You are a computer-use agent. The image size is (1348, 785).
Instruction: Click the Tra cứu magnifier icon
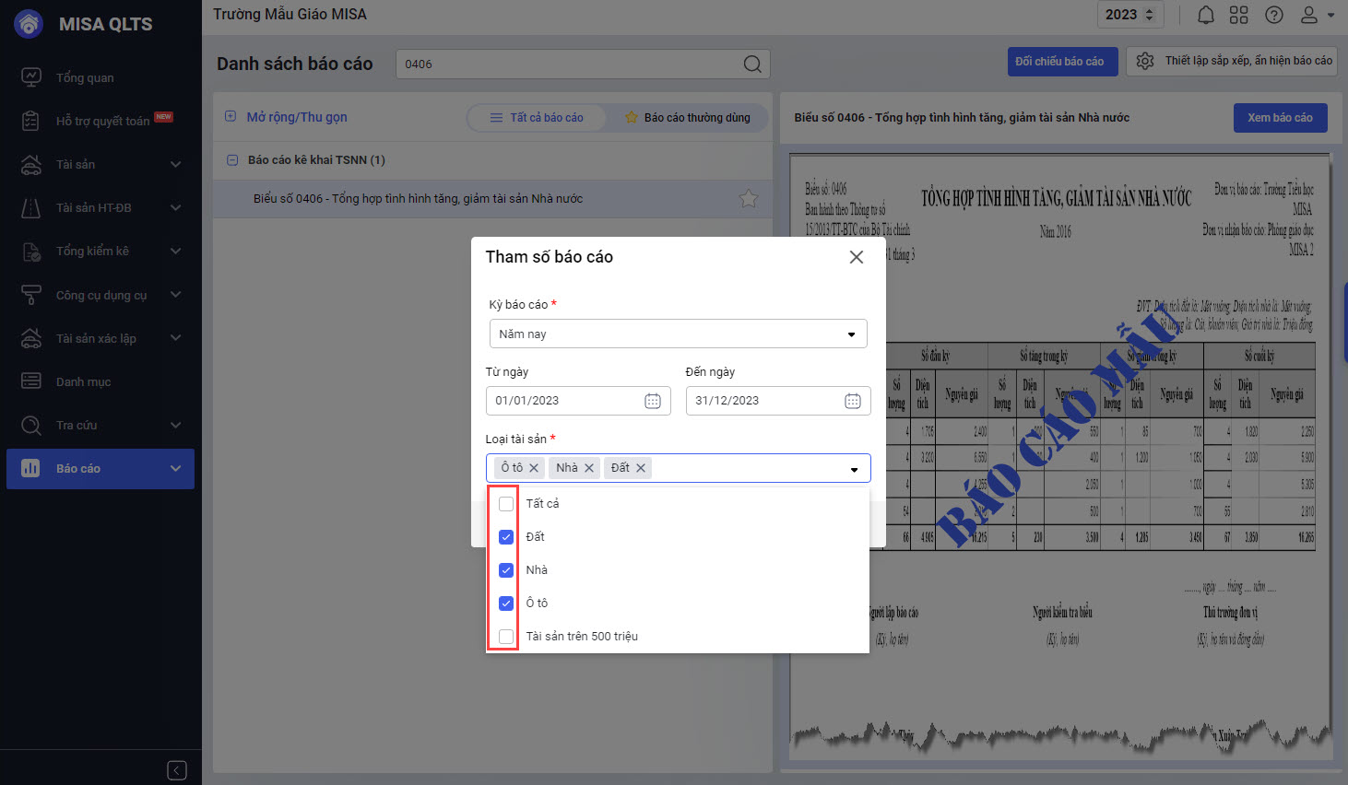(x=31, y=425)
